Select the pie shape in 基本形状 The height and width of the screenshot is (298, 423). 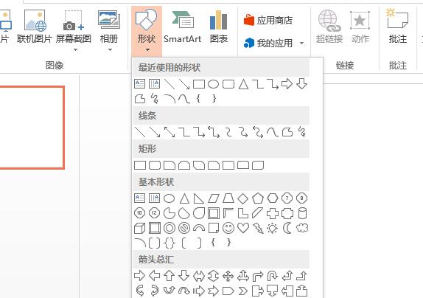(x=169, y=213)
